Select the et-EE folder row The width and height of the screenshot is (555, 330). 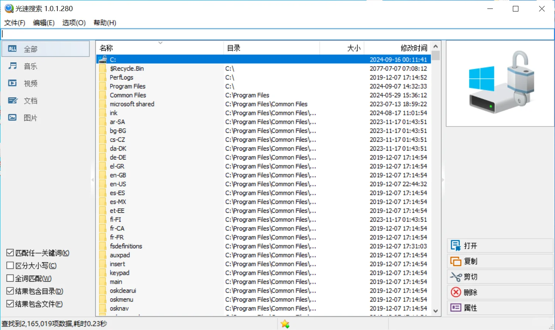tap(264, 211)
